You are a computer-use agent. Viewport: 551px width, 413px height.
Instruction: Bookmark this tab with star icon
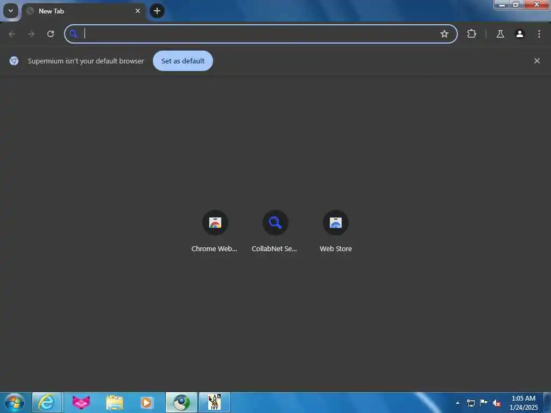pos(444,34)
